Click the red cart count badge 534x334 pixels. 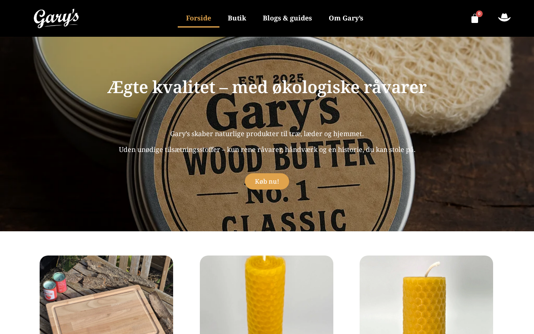point(479,14)
